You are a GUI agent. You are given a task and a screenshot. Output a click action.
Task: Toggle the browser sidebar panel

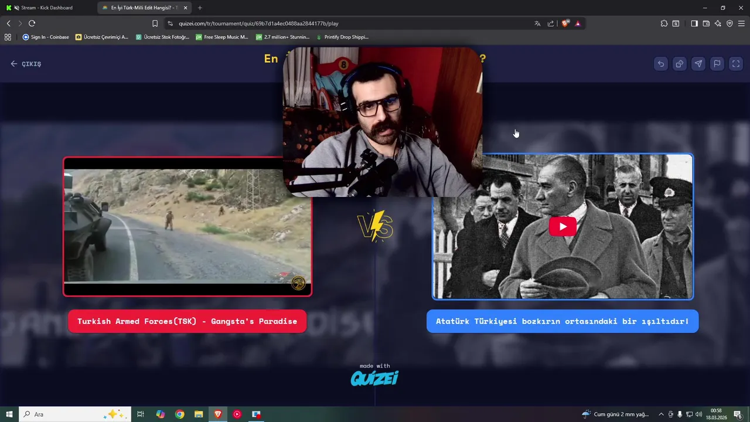pyautogui.click(x=694, y=23)
